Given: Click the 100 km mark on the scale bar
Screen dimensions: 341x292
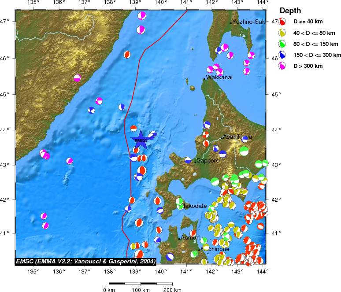Looking at the screenshot, I should tap(141, 290).
